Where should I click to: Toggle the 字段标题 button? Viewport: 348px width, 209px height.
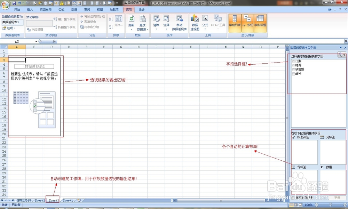(260, 22)
